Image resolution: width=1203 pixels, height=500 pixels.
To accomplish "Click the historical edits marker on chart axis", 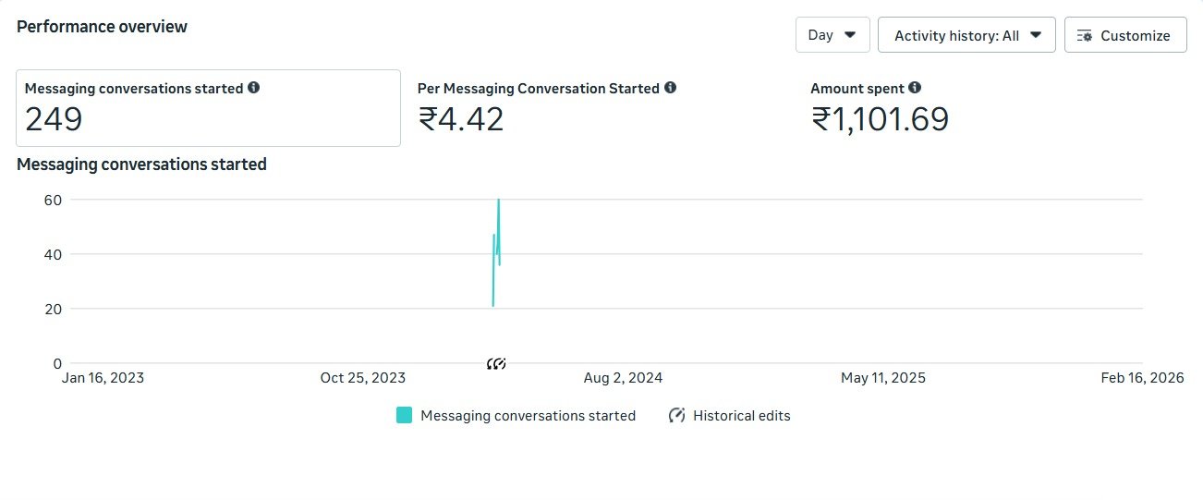I will (496, 364).
